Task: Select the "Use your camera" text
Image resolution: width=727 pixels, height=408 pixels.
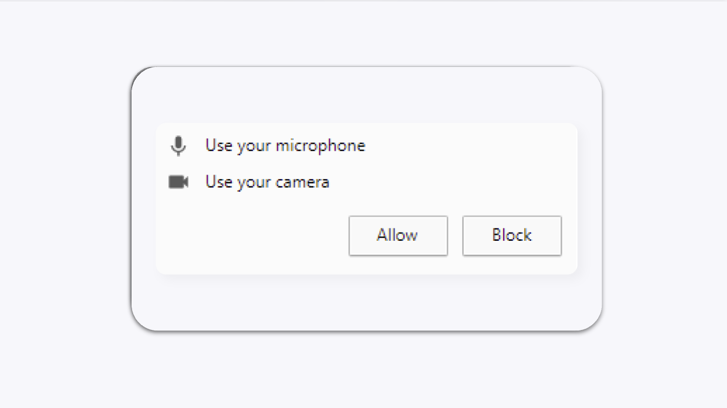Action: coord(267,182)
